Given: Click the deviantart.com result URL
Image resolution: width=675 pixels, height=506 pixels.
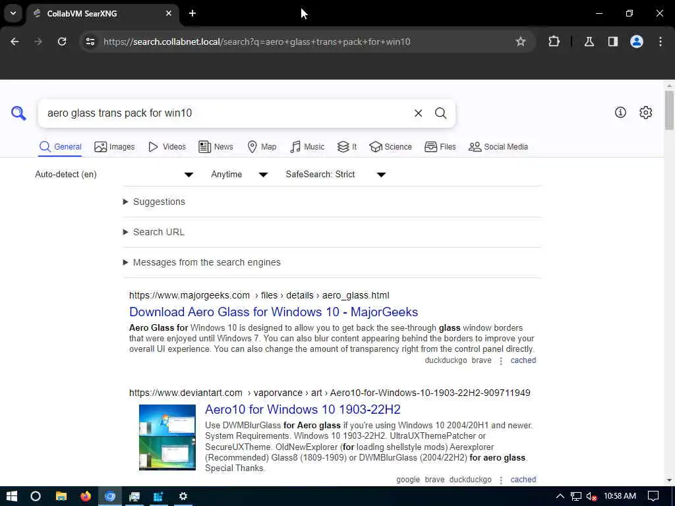Looking at the screenshot, I should click(x=330, y=393).
